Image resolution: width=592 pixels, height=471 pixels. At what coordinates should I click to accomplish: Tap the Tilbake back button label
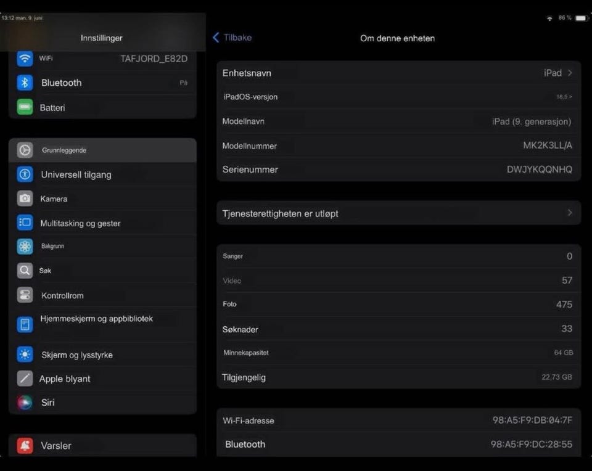[x=237, y=38]
